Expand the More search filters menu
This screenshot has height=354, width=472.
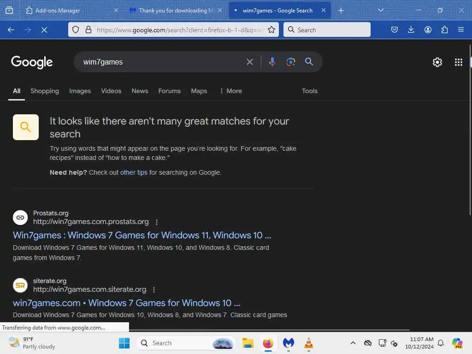pos(231,91)
